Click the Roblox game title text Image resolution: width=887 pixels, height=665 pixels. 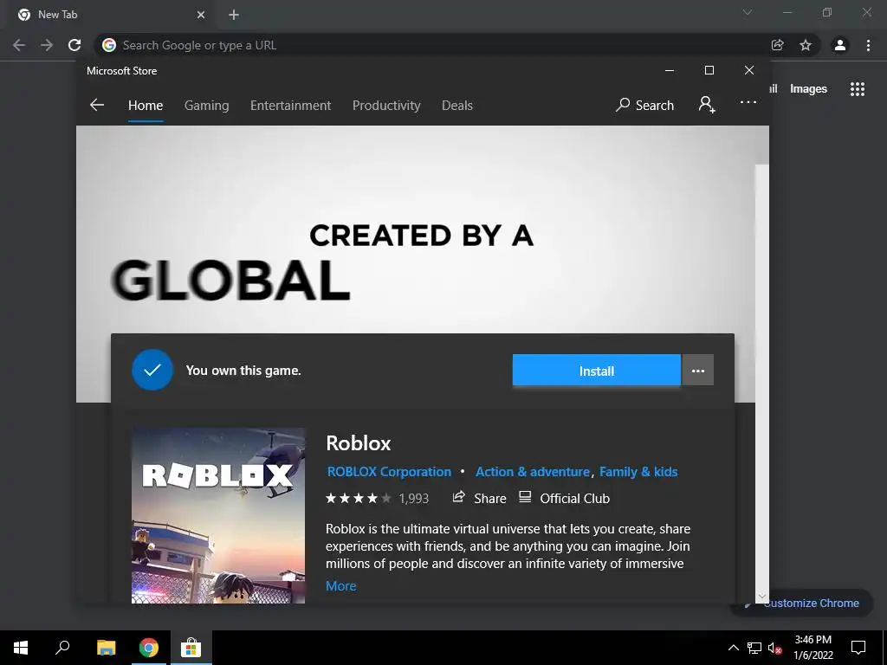[358, 442]
